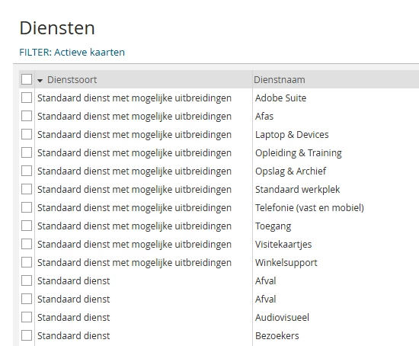Image resolution: width=419 pixels, height=346 pixels.
Task: Select the Standaard werkplek entry
Action: click(x=297, y=189)
